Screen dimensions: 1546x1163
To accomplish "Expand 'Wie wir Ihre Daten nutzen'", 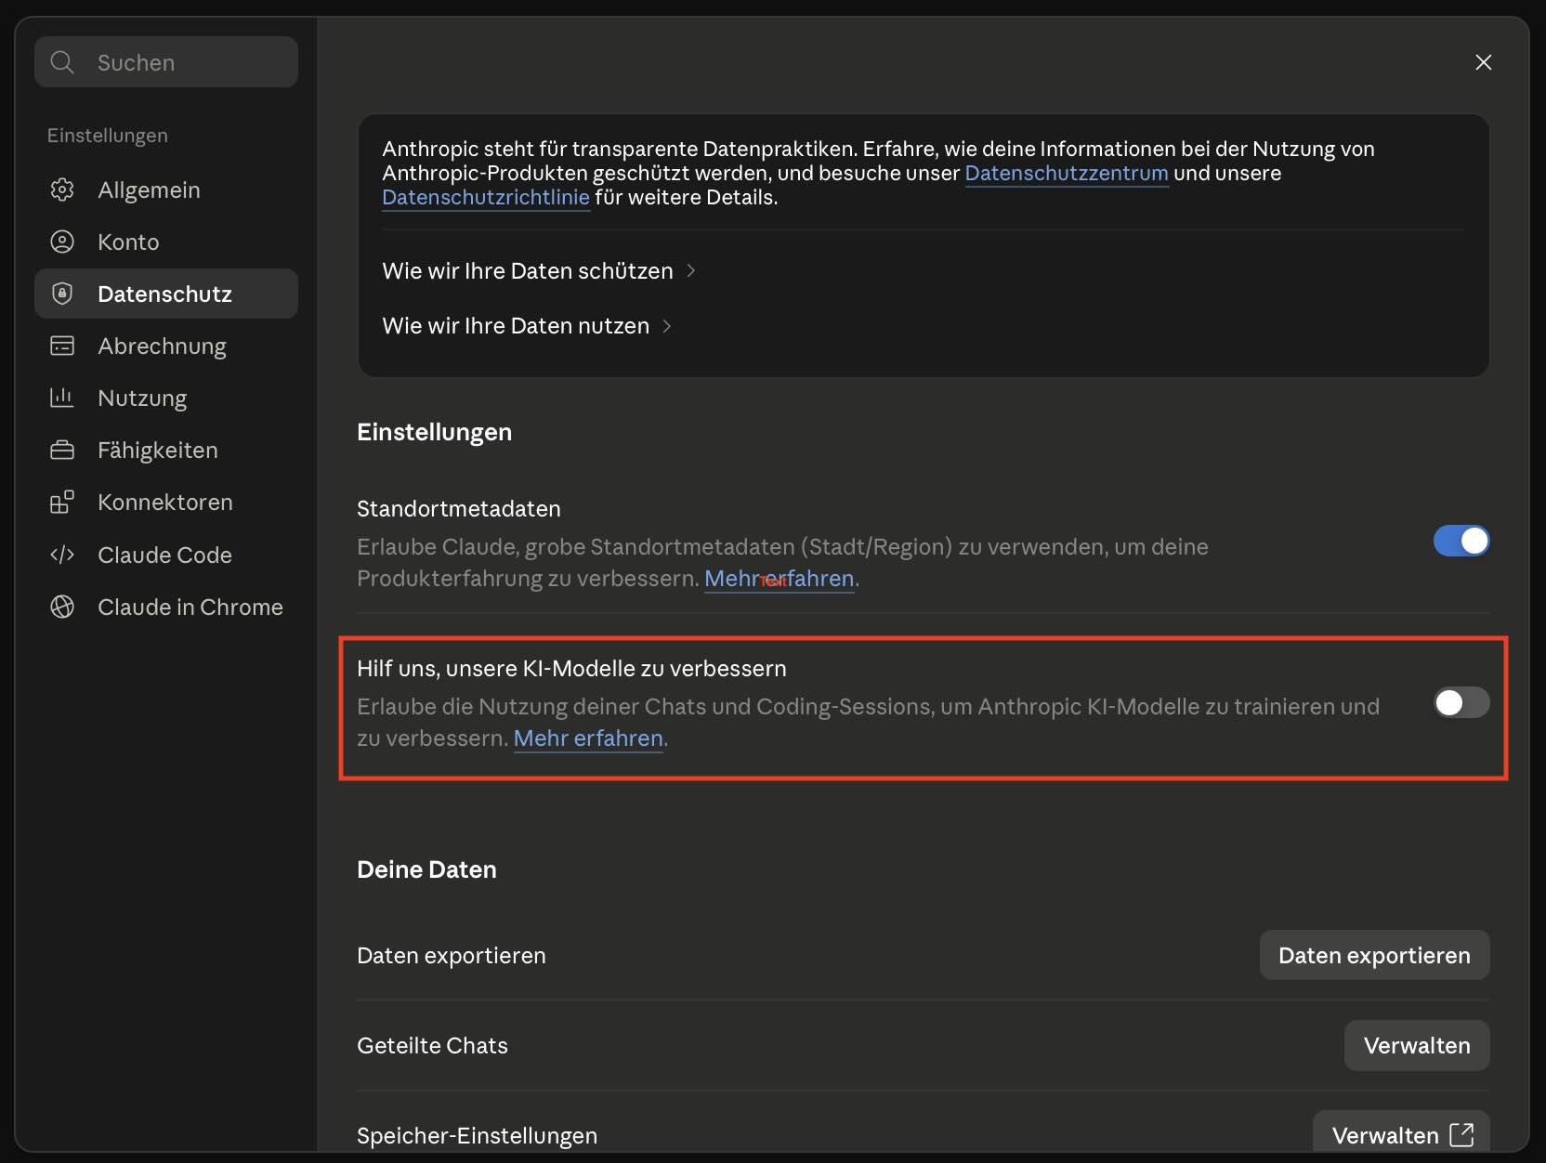I will coord(527,325).
